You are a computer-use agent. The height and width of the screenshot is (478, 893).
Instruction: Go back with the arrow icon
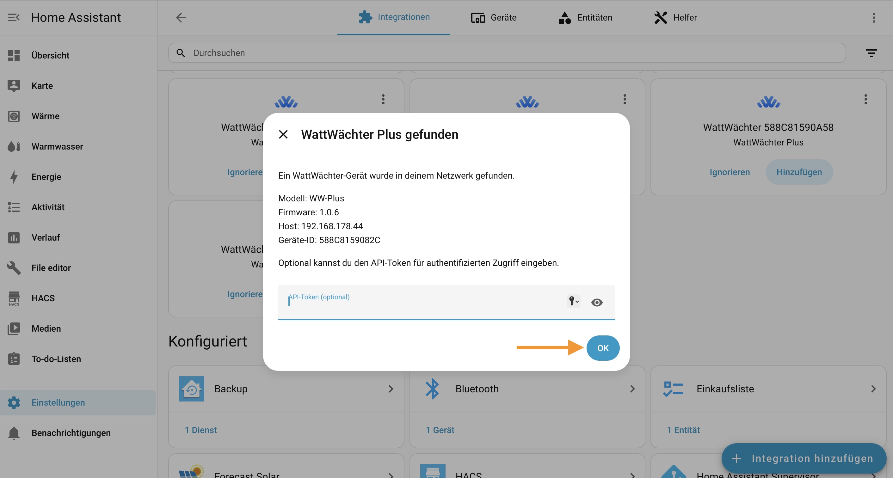181,17
